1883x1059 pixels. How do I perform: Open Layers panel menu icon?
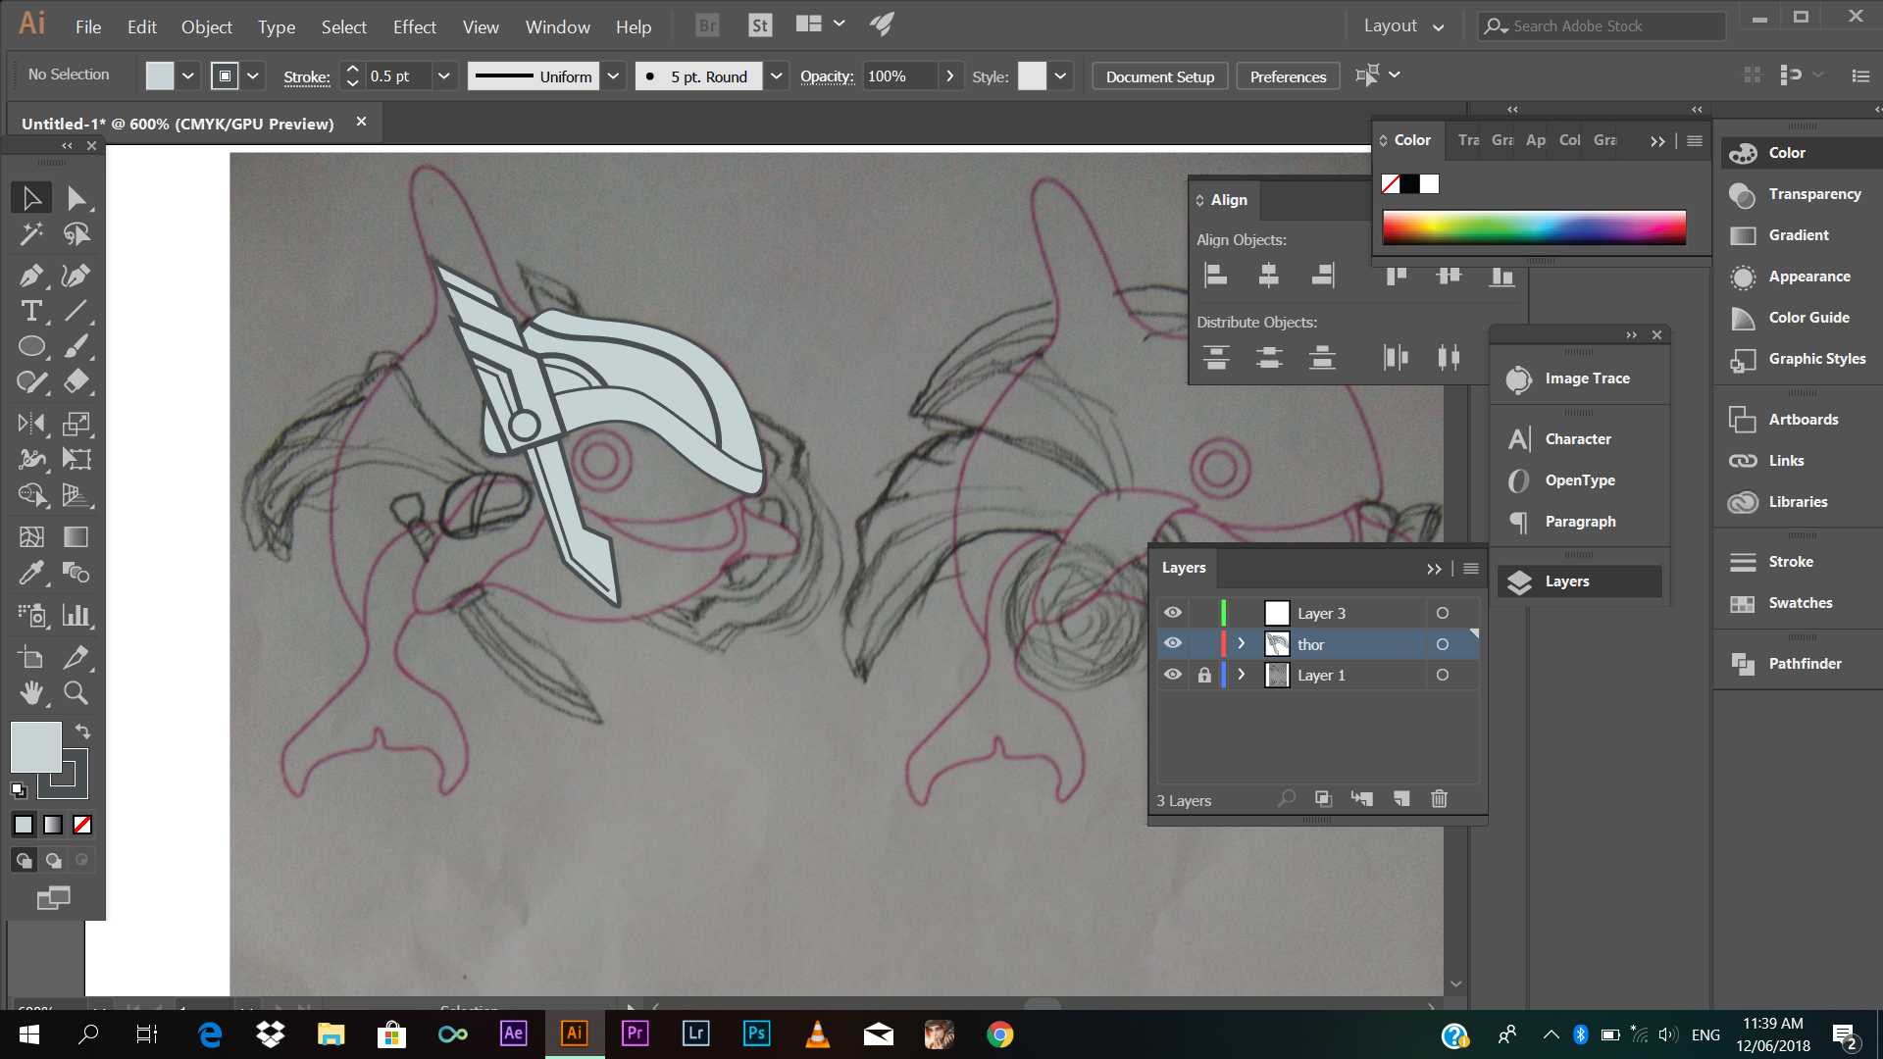(1471, 569)
